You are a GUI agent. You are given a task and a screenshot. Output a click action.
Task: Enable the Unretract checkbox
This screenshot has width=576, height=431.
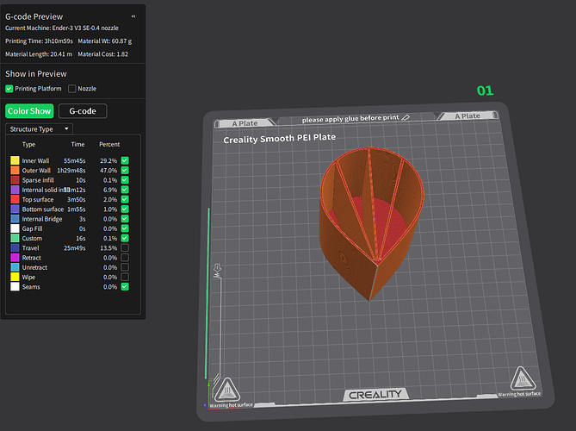click(125, 267)
